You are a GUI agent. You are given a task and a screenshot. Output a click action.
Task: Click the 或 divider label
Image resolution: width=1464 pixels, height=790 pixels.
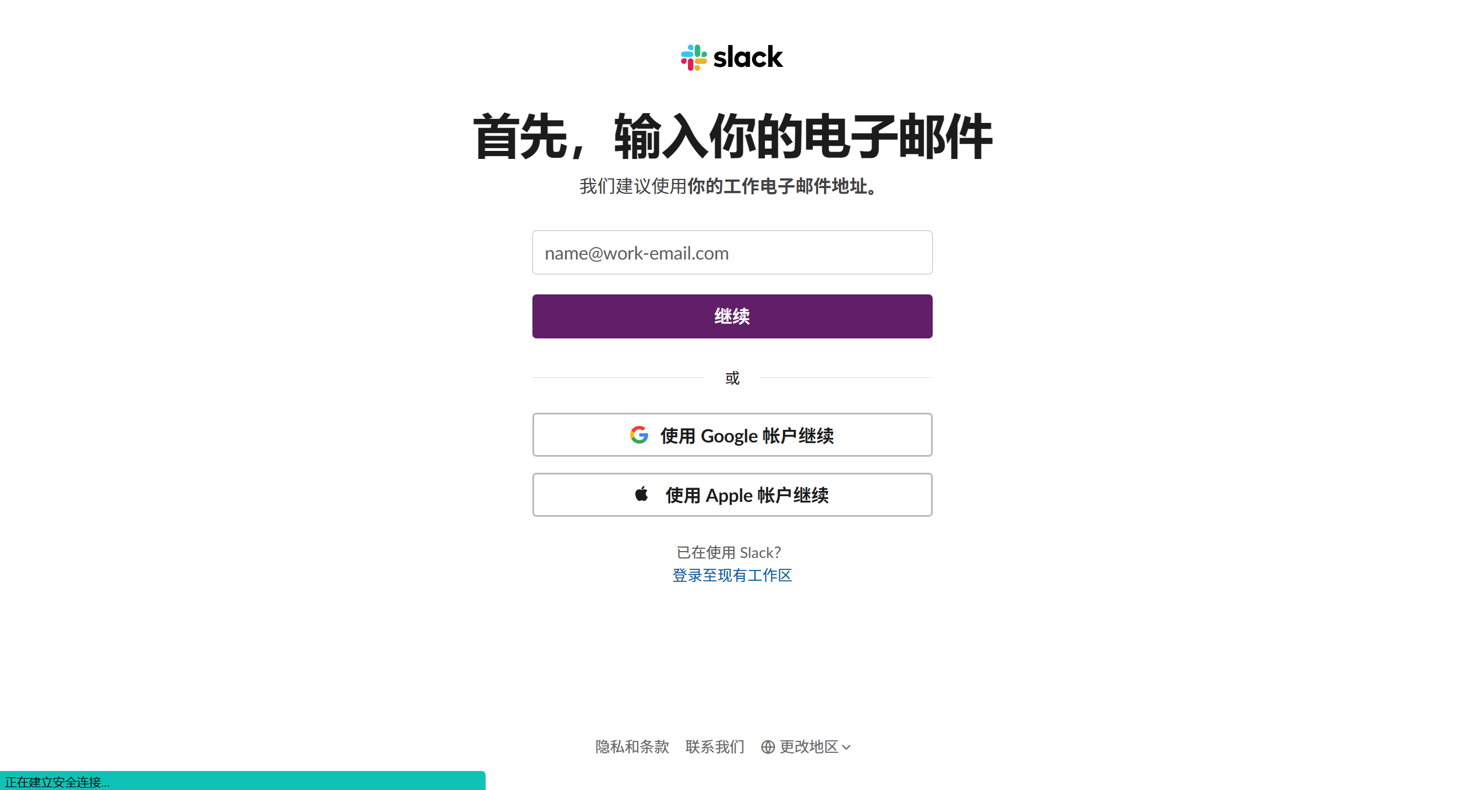(x=732, y=378)
